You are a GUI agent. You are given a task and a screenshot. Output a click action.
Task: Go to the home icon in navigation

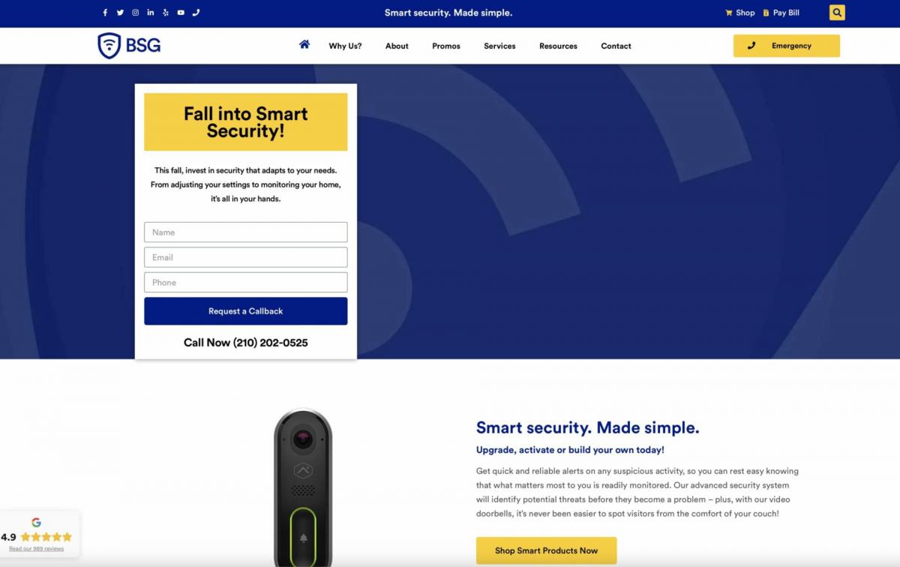(304, 45)
